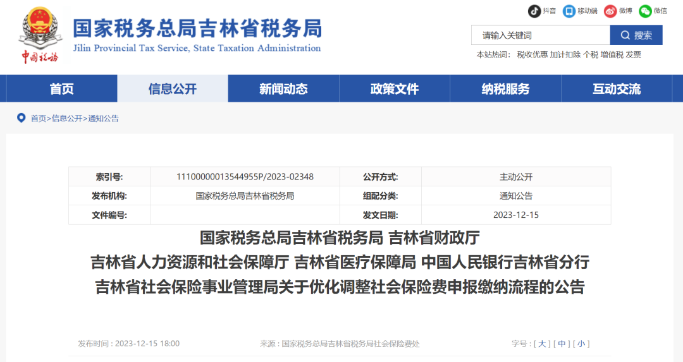Open the Douyin (抖音) icon

pos(534,11)
